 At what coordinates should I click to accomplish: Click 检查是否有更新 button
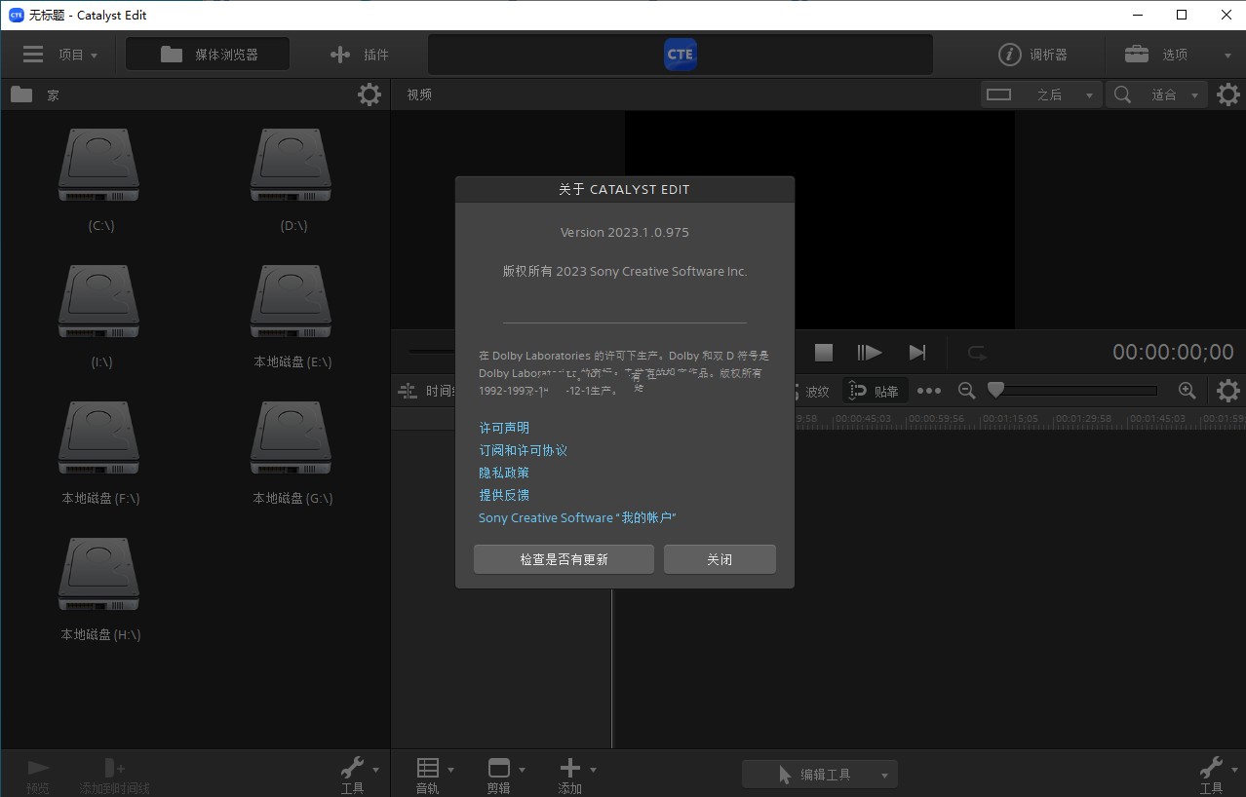[x=564, y=559]
